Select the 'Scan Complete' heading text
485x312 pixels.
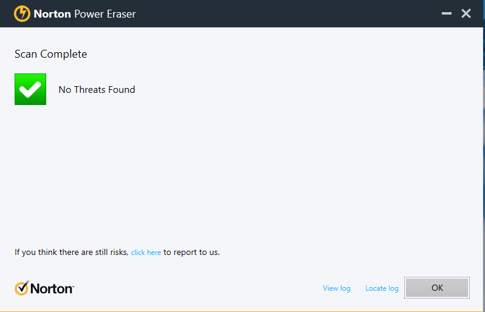(50, 54)
